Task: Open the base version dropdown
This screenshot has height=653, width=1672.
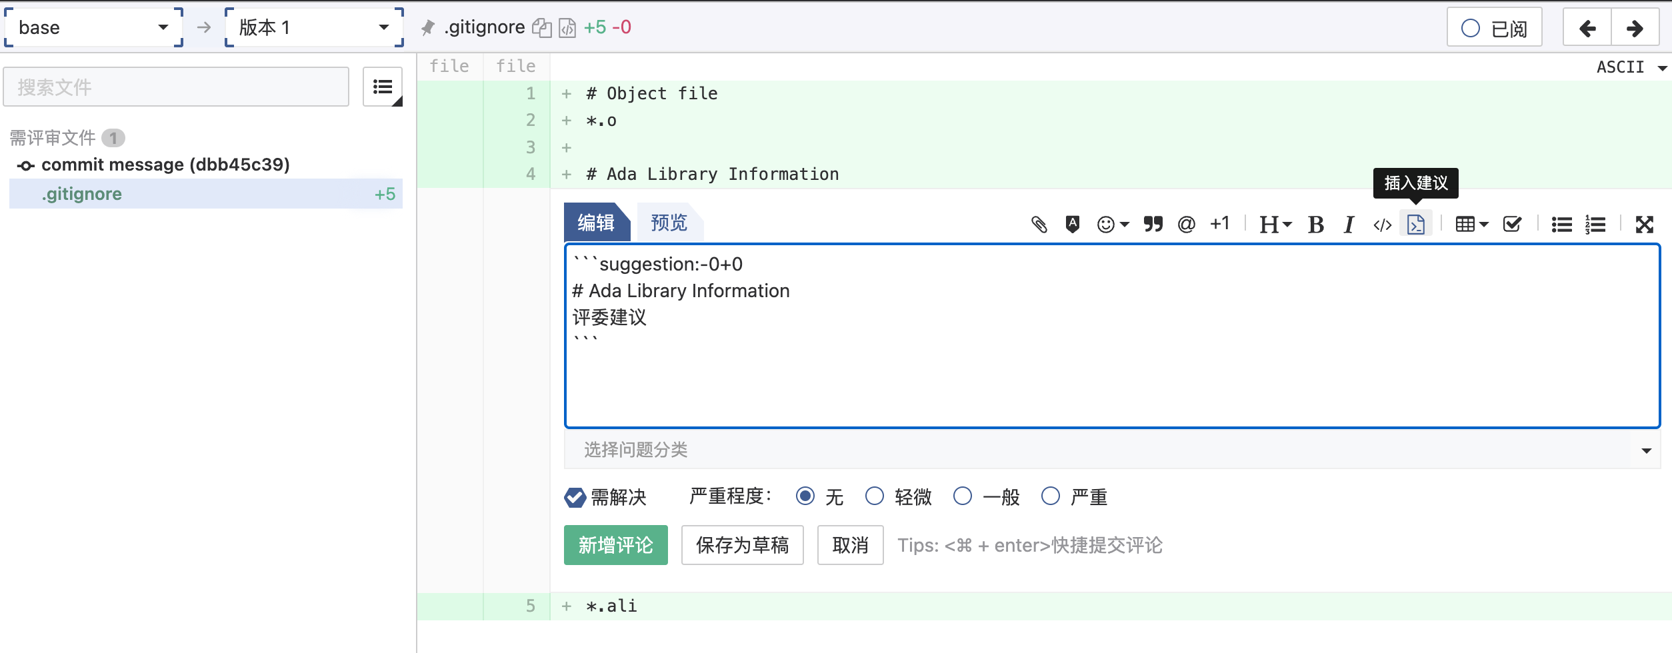Action: pos(93,27)
